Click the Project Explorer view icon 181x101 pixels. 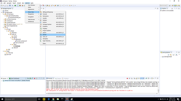[x=41, y=30]
